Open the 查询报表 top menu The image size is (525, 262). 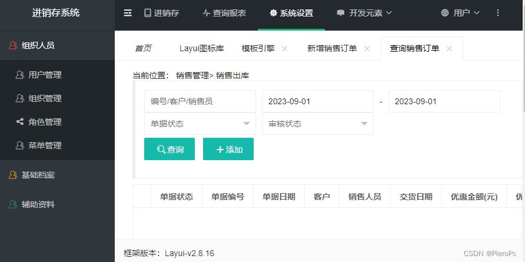(224, 13)
